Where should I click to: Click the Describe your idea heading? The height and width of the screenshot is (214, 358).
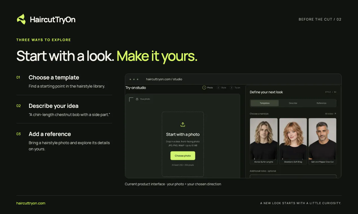coord(54,106)
